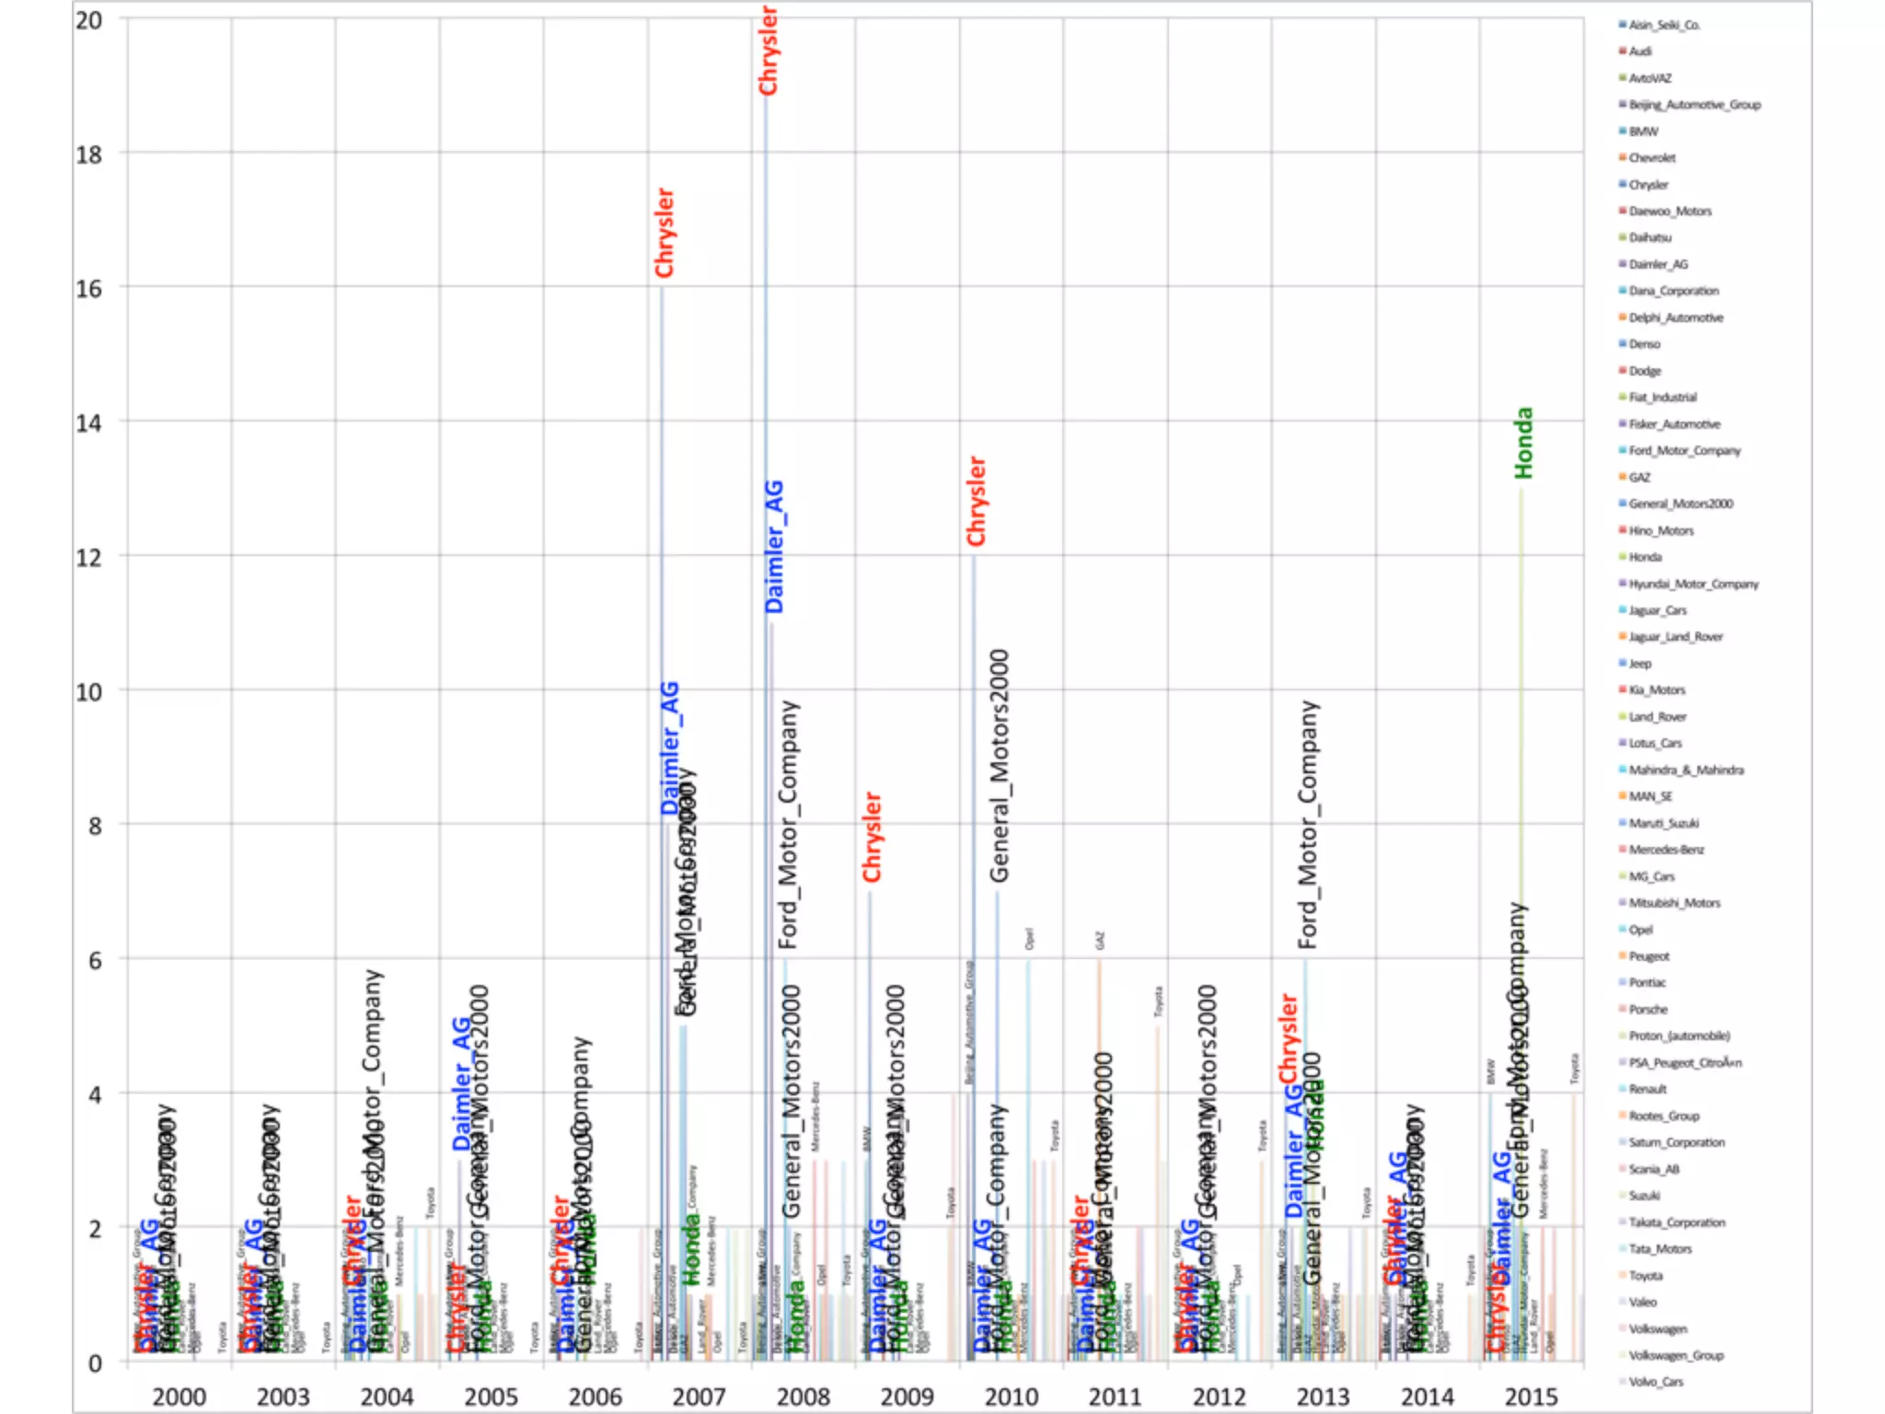Viewport: 1885px width, 1414px height.
Task: Click the General_Motors2000 data label in 2010
Action: [x=1000, y=766]
